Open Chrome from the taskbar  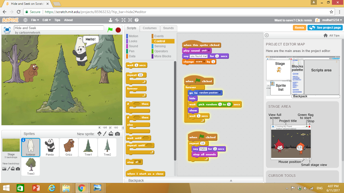(81, 188)
